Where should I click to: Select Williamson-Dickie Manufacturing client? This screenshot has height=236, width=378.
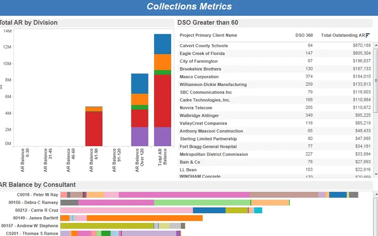213,84
